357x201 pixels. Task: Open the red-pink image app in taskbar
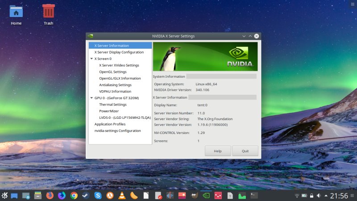pos(182,196)
